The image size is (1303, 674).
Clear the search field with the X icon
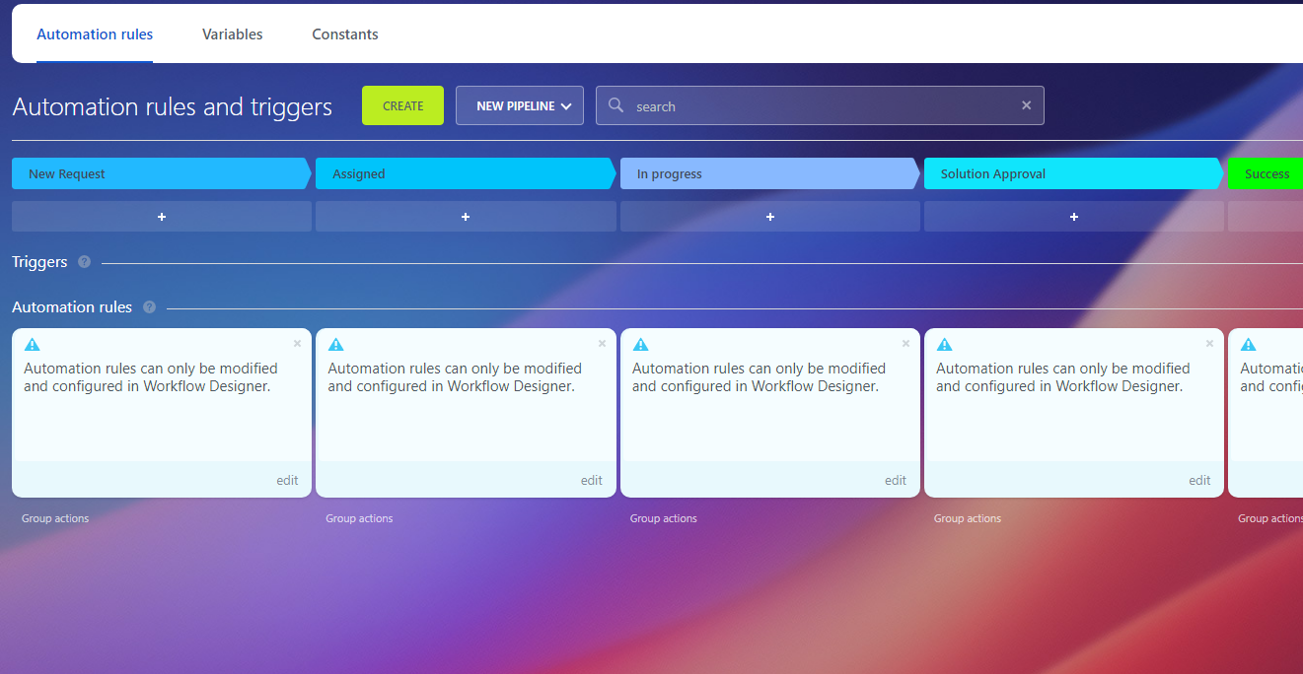[1026, 105]
